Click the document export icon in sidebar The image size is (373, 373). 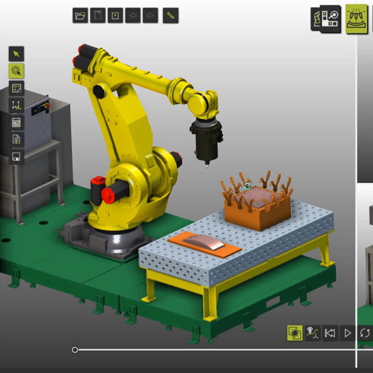(16, 139)
